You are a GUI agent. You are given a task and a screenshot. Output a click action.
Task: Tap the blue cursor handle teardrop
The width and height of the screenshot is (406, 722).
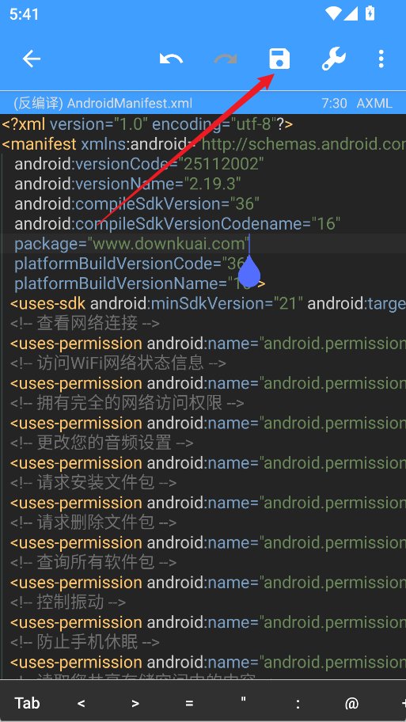249,271
